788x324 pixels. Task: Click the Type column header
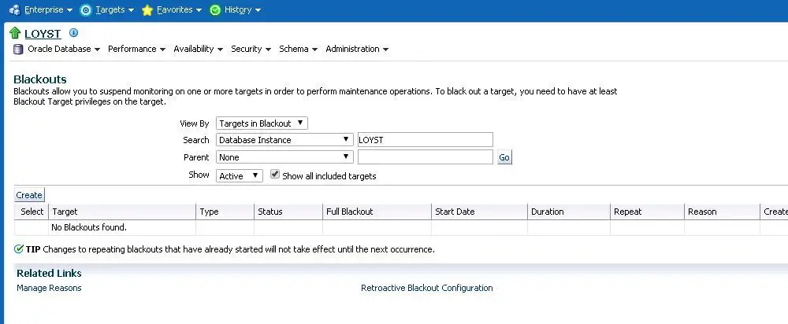225,212
